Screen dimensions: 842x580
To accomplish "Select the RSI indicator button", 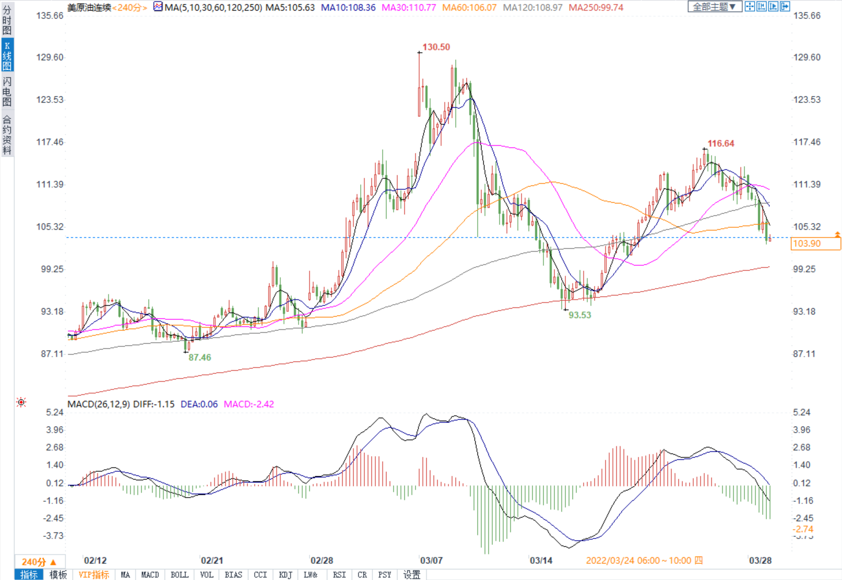I will tap(339, 575).
